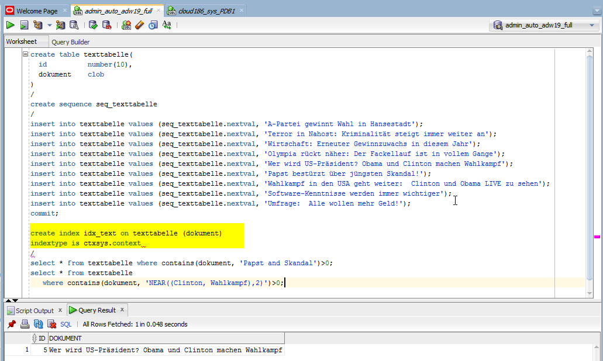This screenshot has width=603, height=361.
Task: Click the Commit icon
Action: click(x=93, y=25)
